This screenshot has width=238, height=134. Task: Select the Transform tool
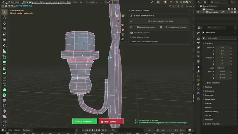pyautogui.click(x=4, y=40)
